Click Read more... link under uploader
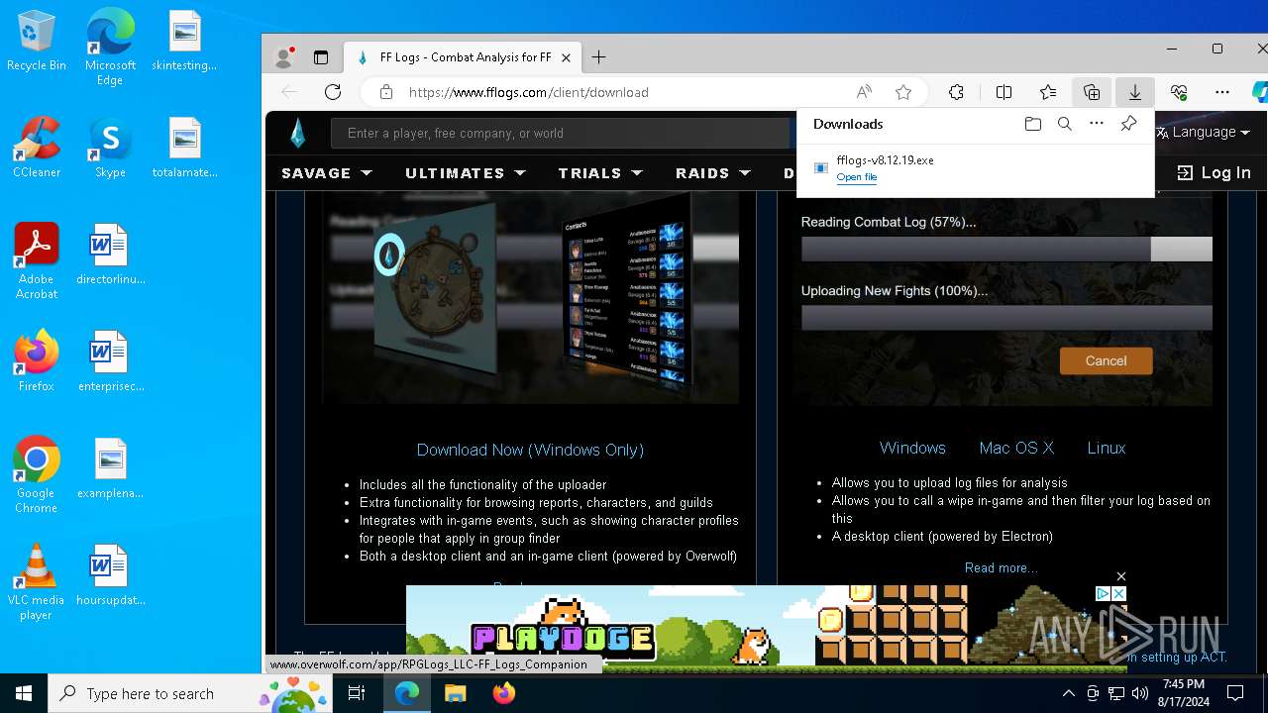Image resolution: width=1268 pixels, height=713 pixels. (1002, 567)
